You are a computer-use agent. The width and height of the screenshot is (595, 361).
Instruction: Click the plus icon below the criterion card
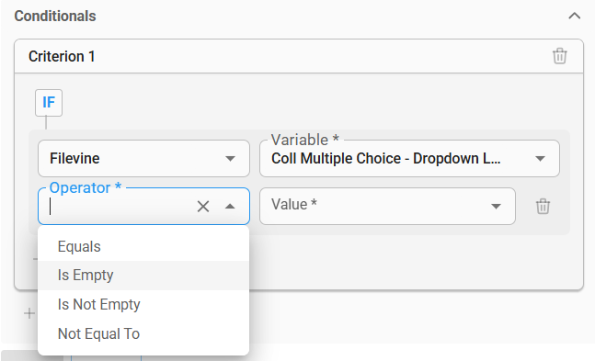29,313
